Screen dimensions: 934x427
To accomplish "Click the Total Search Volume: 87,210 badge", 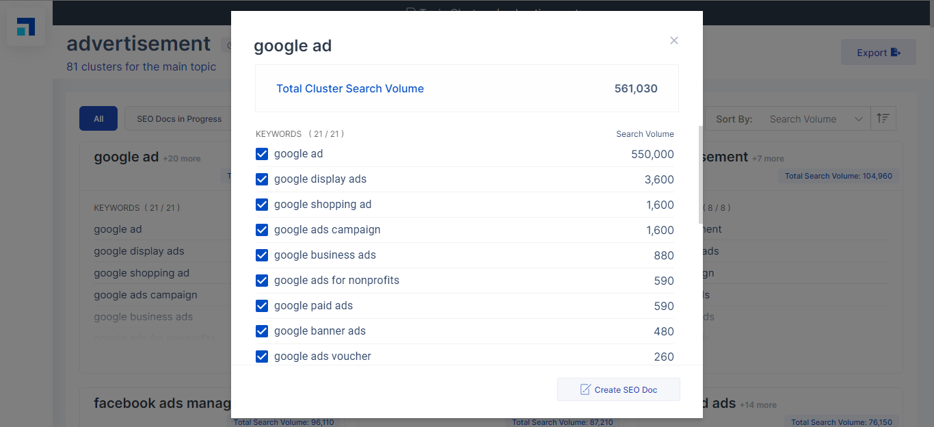I will [563, 422].
